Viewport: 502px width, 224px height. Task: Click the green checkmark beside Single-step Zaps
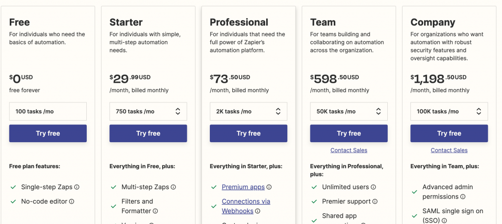pos(13,187)
